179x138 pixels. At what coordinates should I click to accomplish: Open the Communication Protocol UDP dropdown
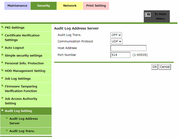(x=116, y=41)
